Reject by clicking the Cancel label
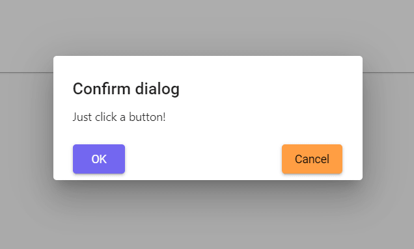Image resolution: width=414 pixels, height=249 pixels. click(312, 159)
